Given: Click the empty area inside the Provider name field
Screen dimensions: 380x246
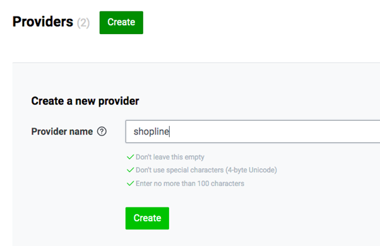Looking at the screenshot, I should click(x=274, y=132).
